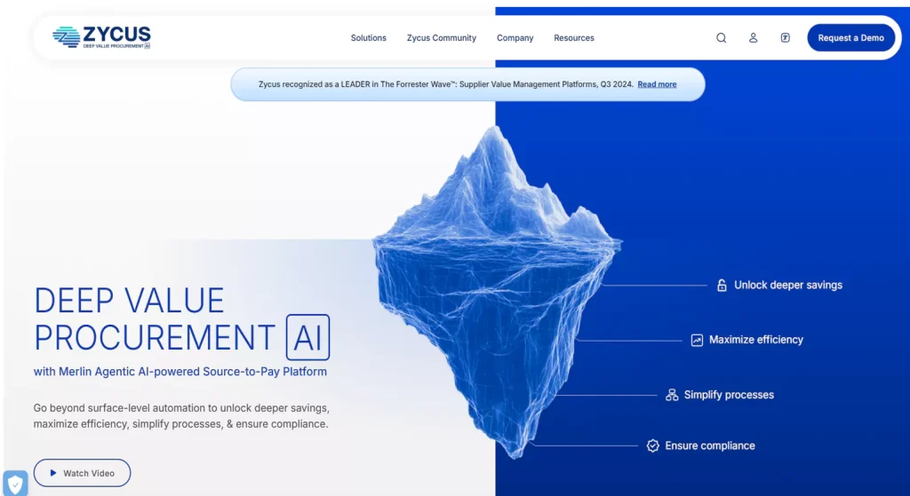Click the Zycus logo in the header
This screenshot has height=496, width=910.
click(x=101, y=36)
